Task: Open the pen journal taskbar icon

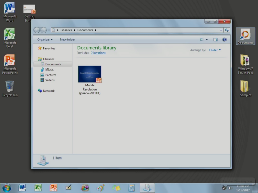Action: pyautogui.click(x=69, y=188)
